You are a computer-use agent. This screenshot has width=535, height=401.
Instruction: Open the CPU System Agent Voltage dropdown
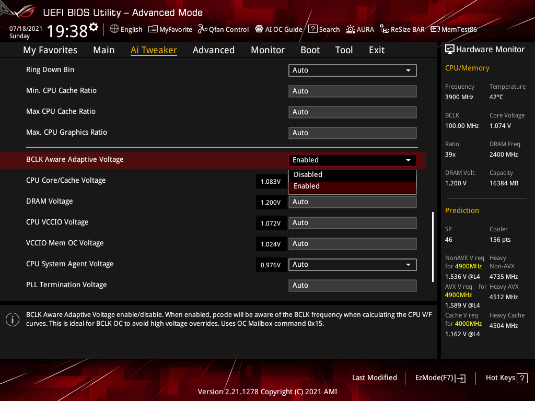(x=352, y=264)
